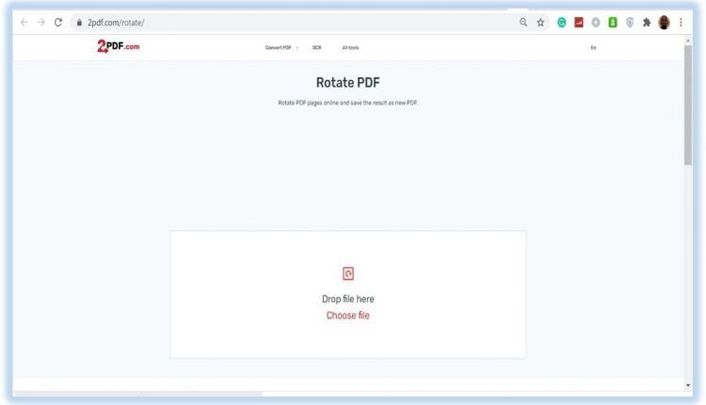Viewport: 706px width, 405px height.
Task: Open the zoom magnifier icon in address bar
Action: (x=523, y=22)
